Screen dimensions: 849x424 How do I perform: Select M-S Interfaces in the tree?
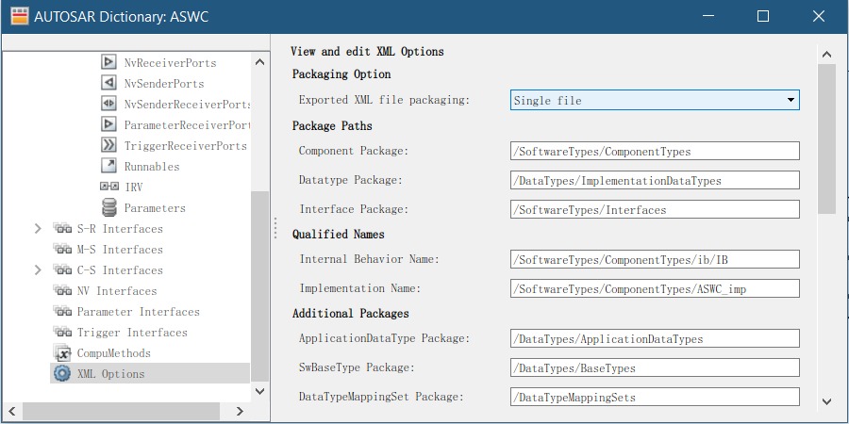(119, 250)
